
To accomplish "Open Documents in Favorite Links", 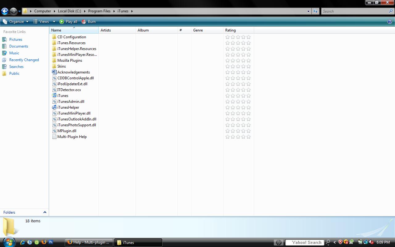I will point(19,46).
